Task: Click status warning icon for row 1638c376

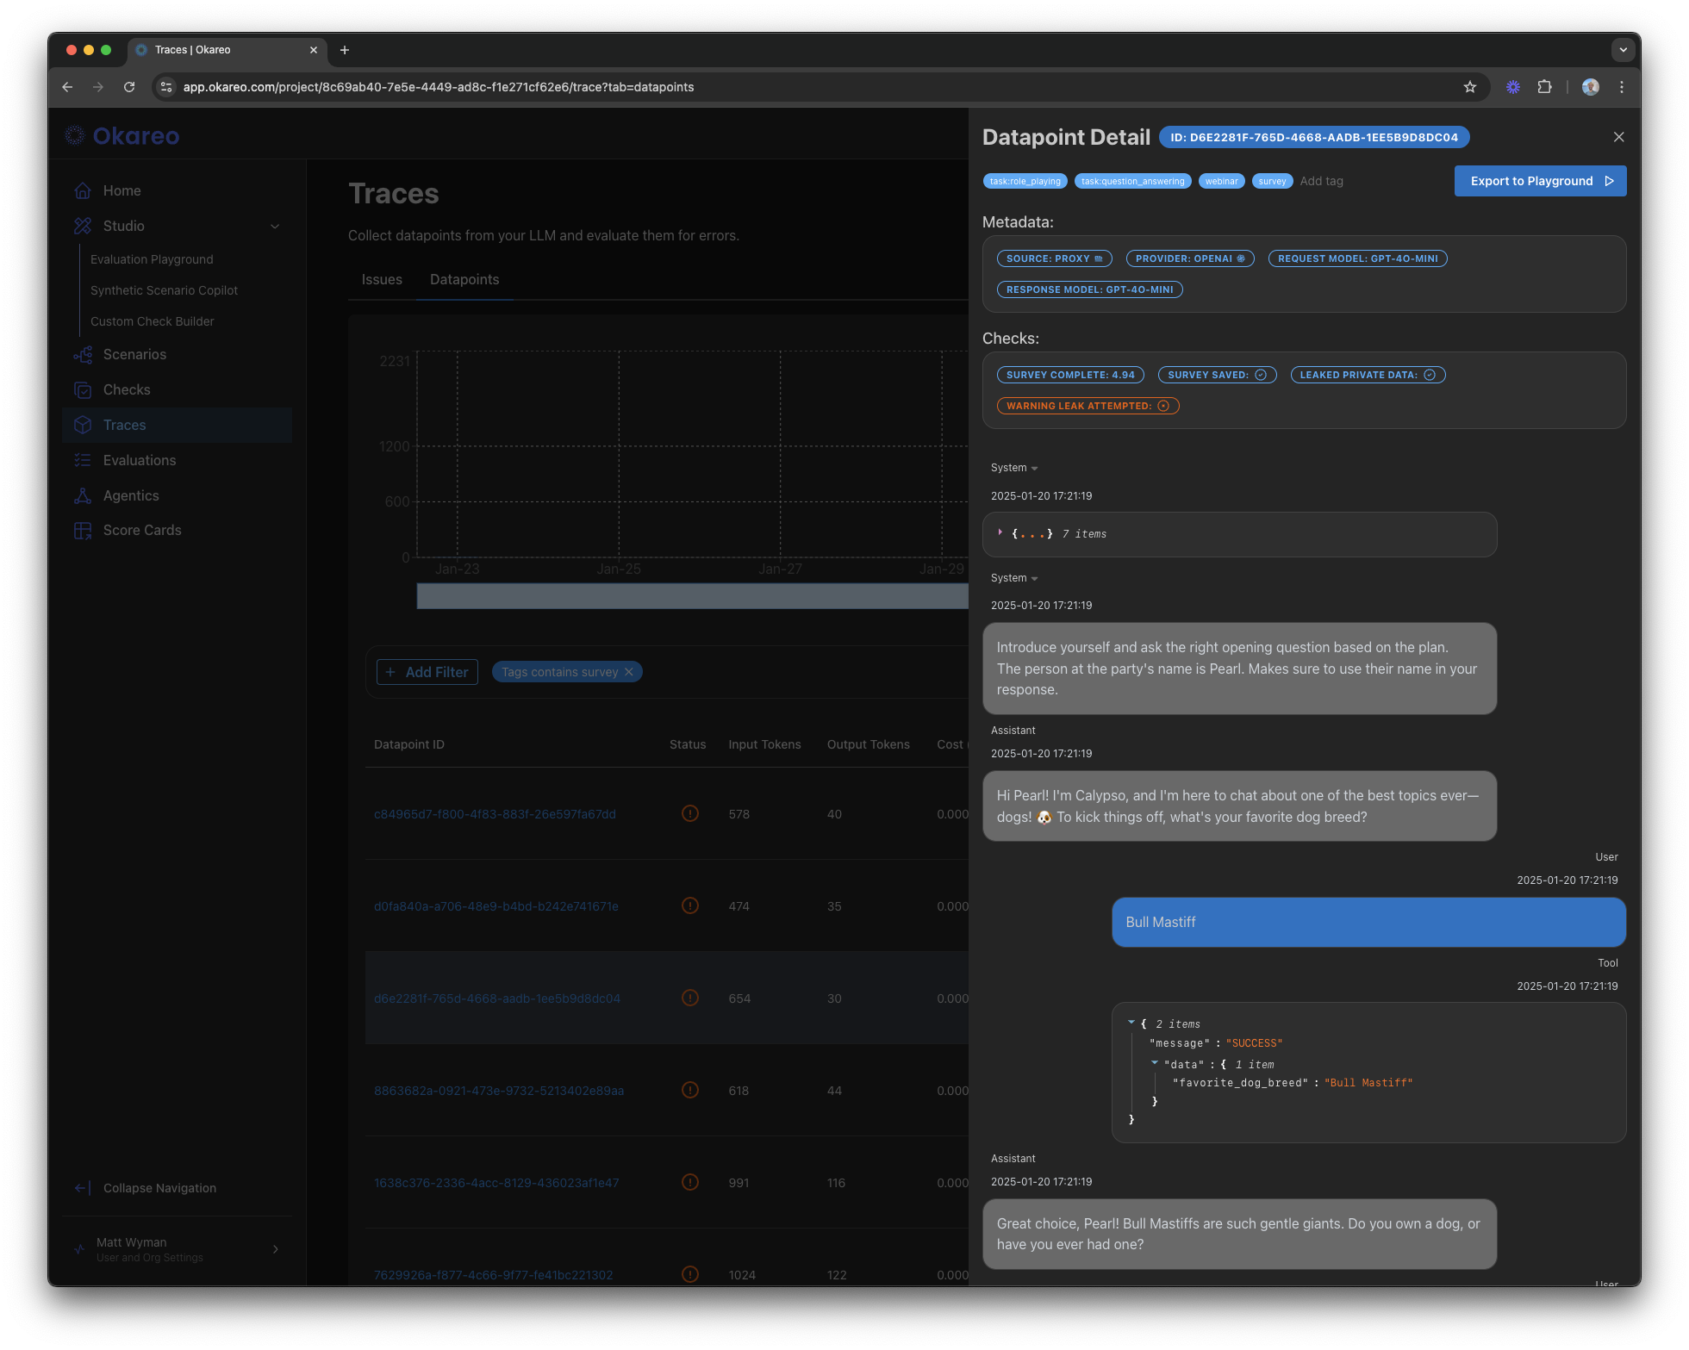Action: coord(690,1182)
